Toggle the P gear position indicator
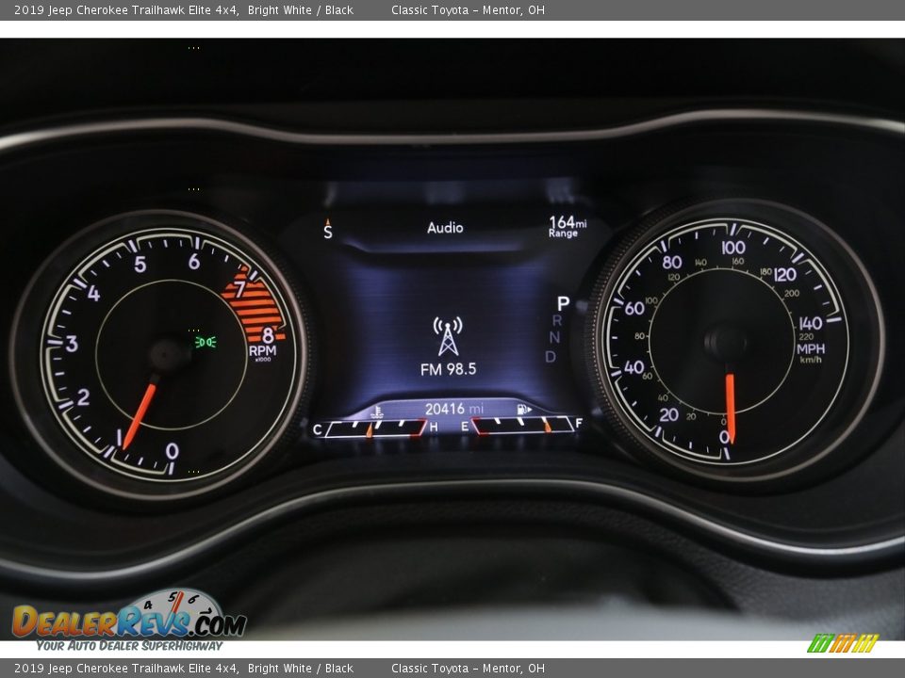This screenshot has width=905, height=678. [564, 303]
